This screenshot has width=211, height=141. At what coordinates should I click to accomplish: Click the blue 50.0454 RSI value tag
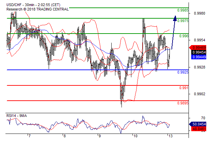[198, 124]
